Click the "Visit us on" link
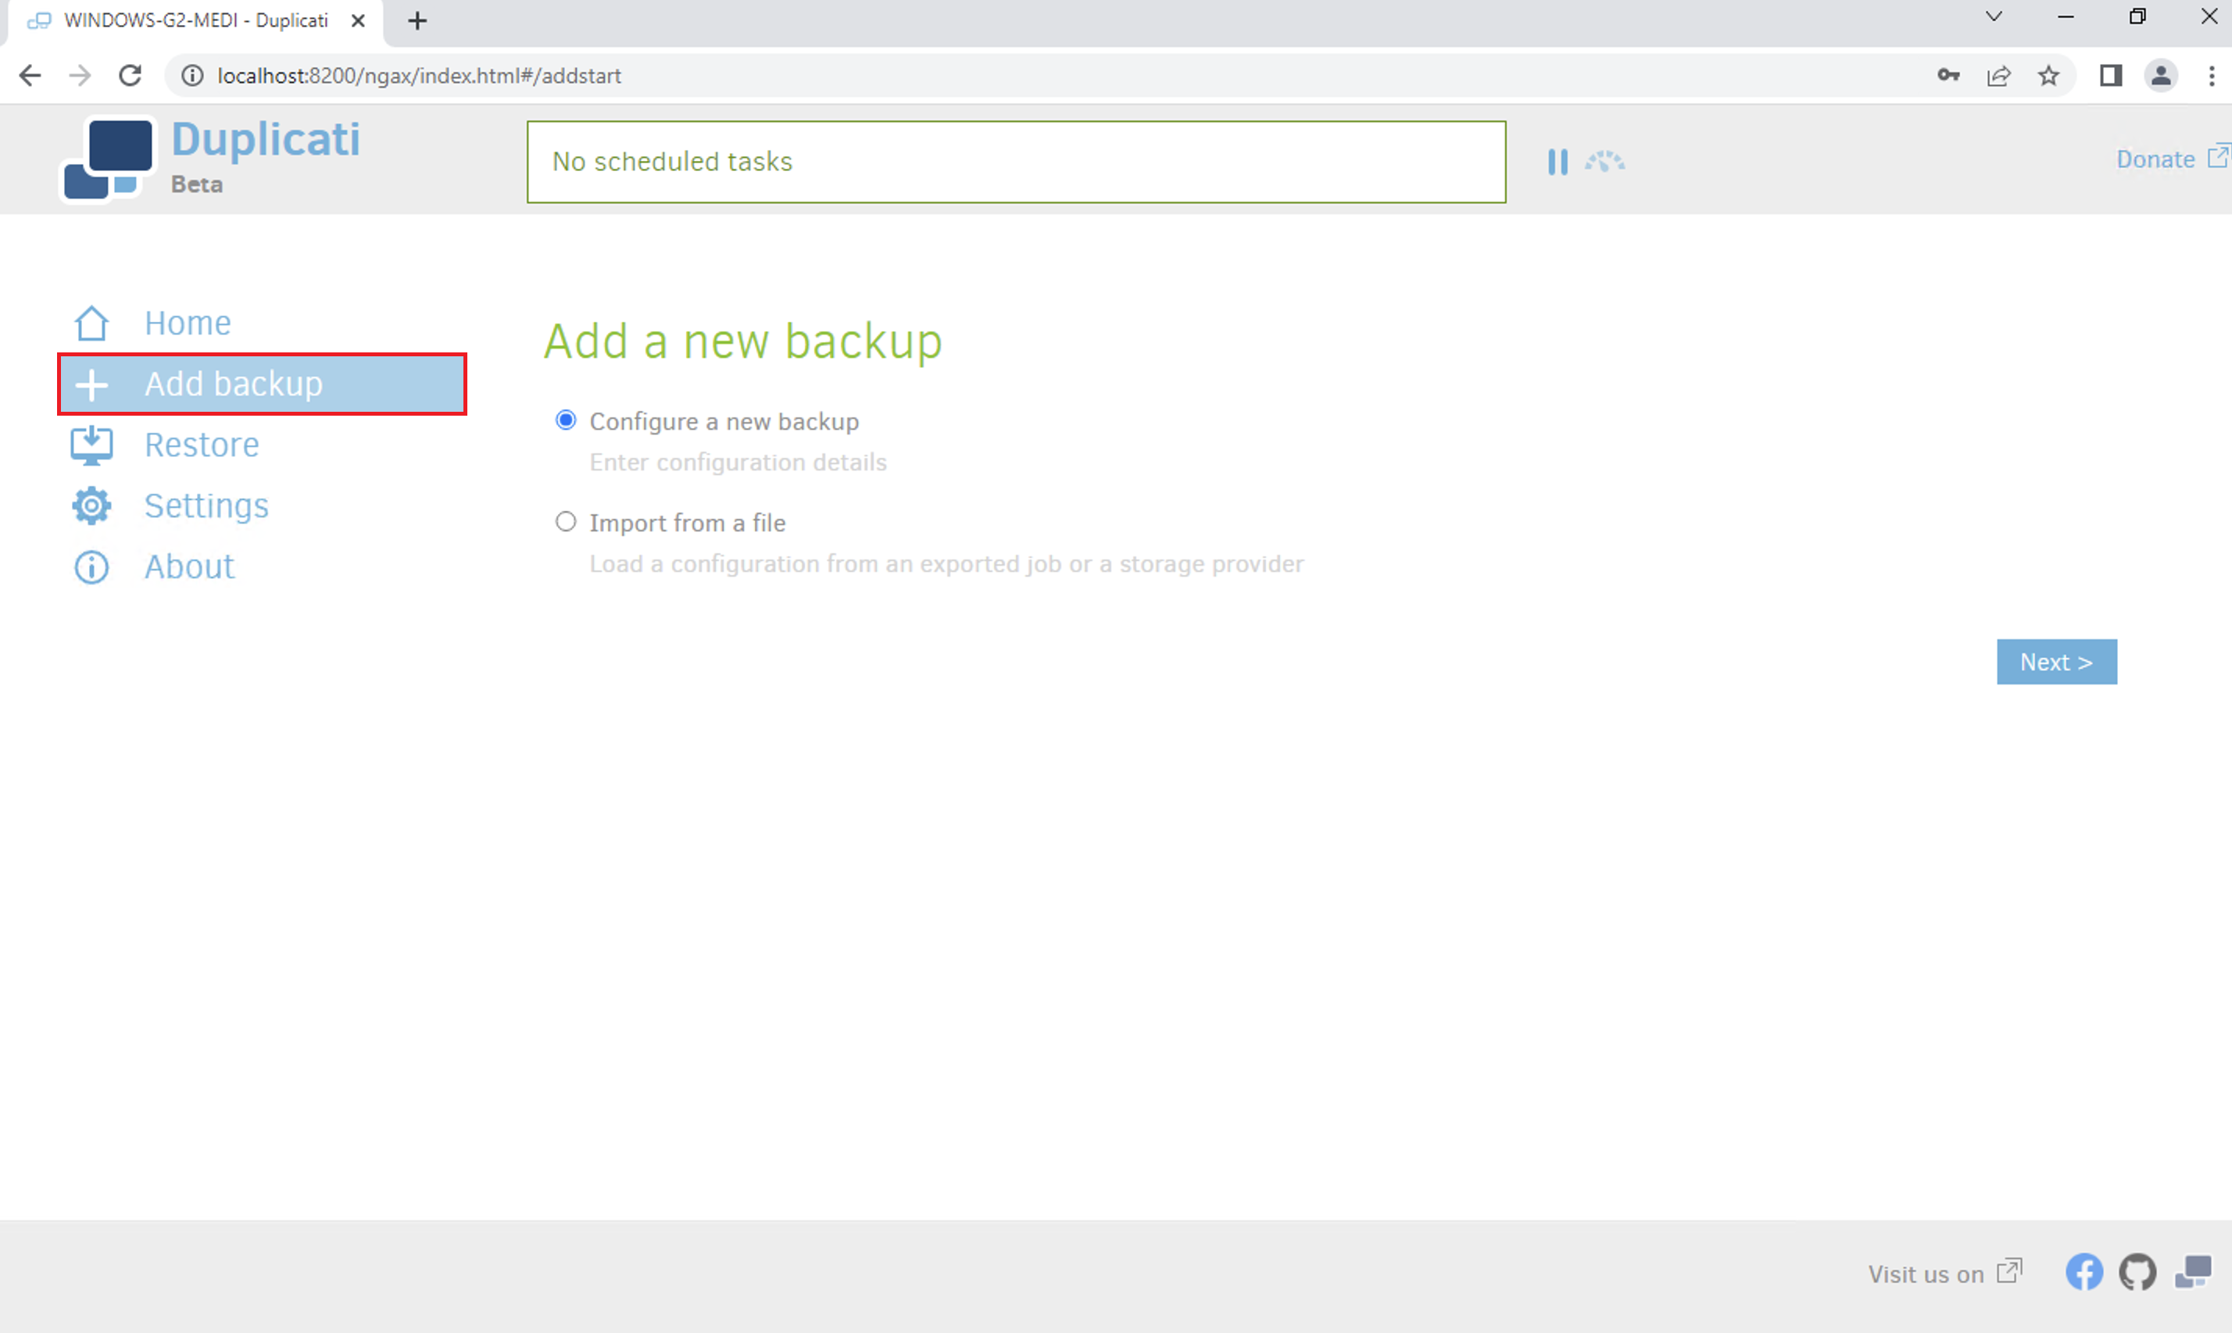 pyautogui.click(x=1926, y=1274)
